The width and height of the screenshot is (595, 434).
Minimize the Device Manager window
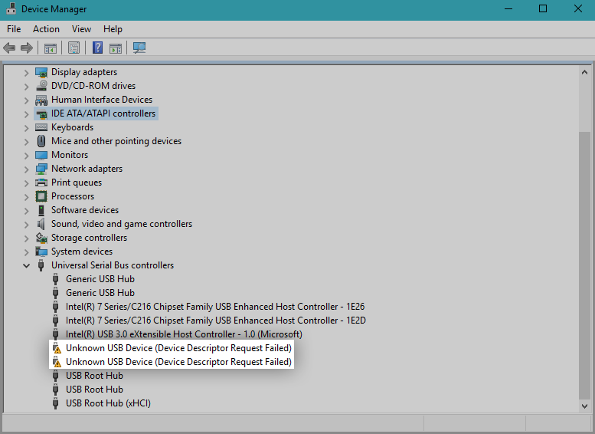tap(508, 8)
